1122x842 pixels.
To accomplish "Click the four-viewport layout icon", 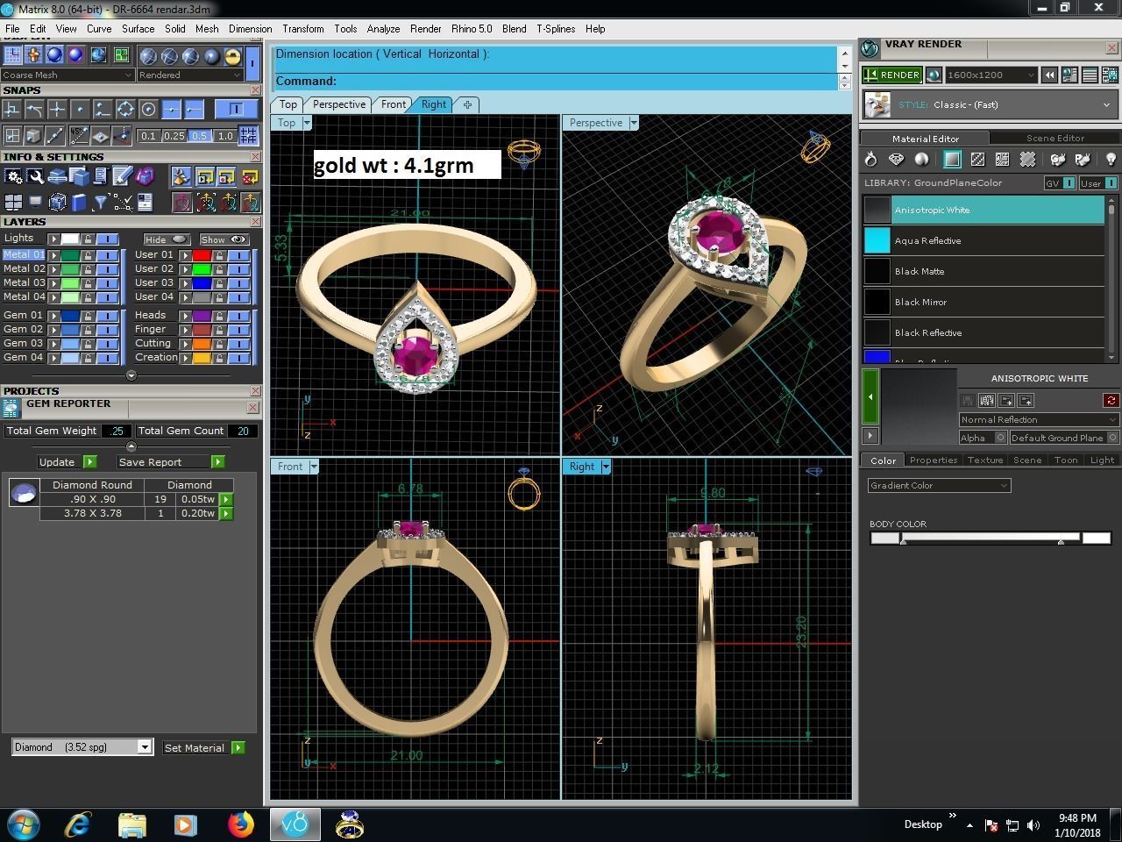I will point(13,203).
